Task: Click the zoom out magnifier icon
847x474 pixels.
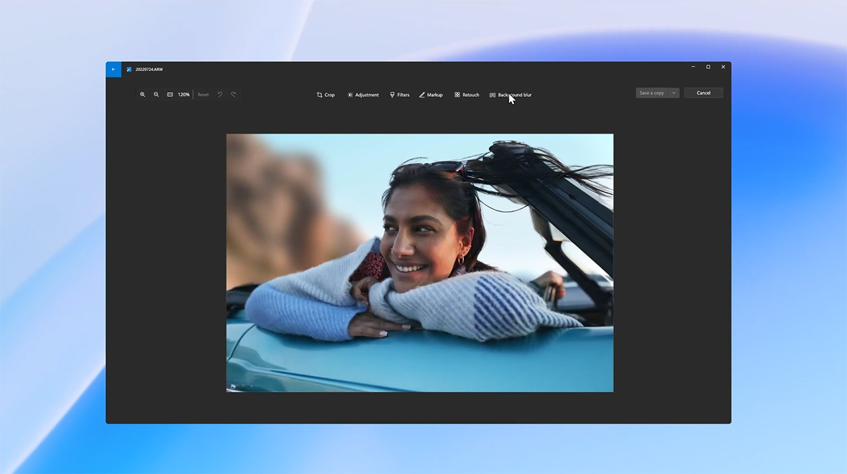Action: click(x=156, y=95)
